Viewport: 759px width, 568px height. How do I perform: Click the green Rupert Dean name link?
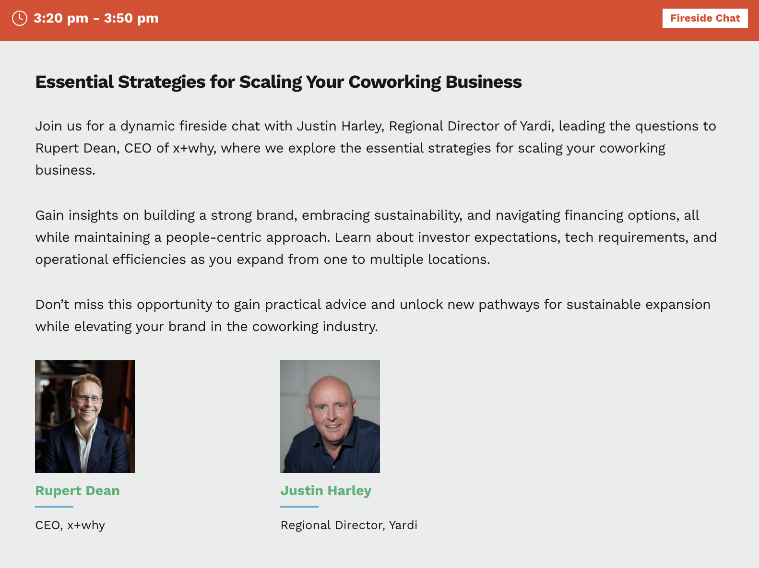click(x=78, y=491)
